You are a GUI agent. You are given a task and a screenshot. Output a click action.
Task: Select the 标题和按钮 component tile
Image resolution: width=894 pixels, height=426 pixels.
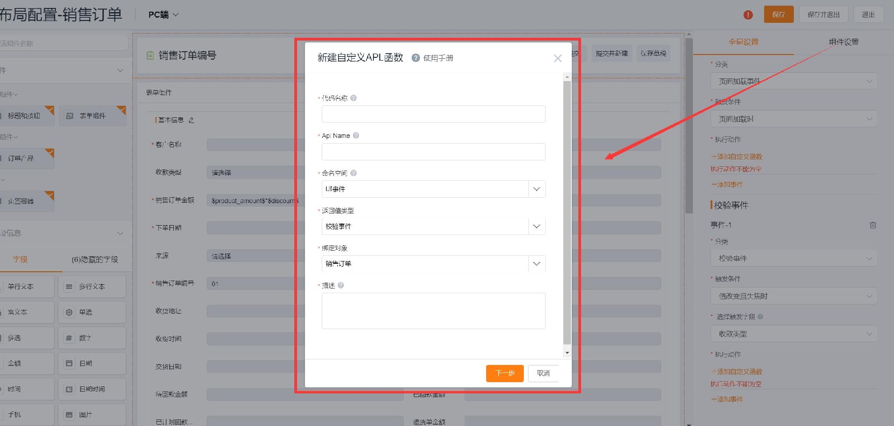27,116
